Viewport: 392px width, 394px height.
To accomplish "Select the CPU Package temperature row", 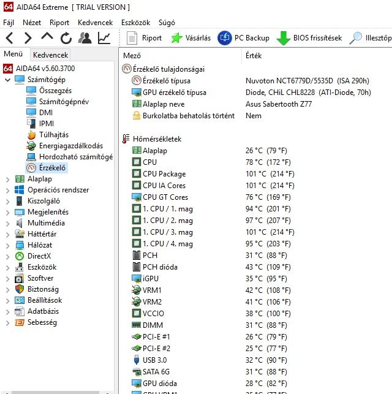I will tap(256, 174).
